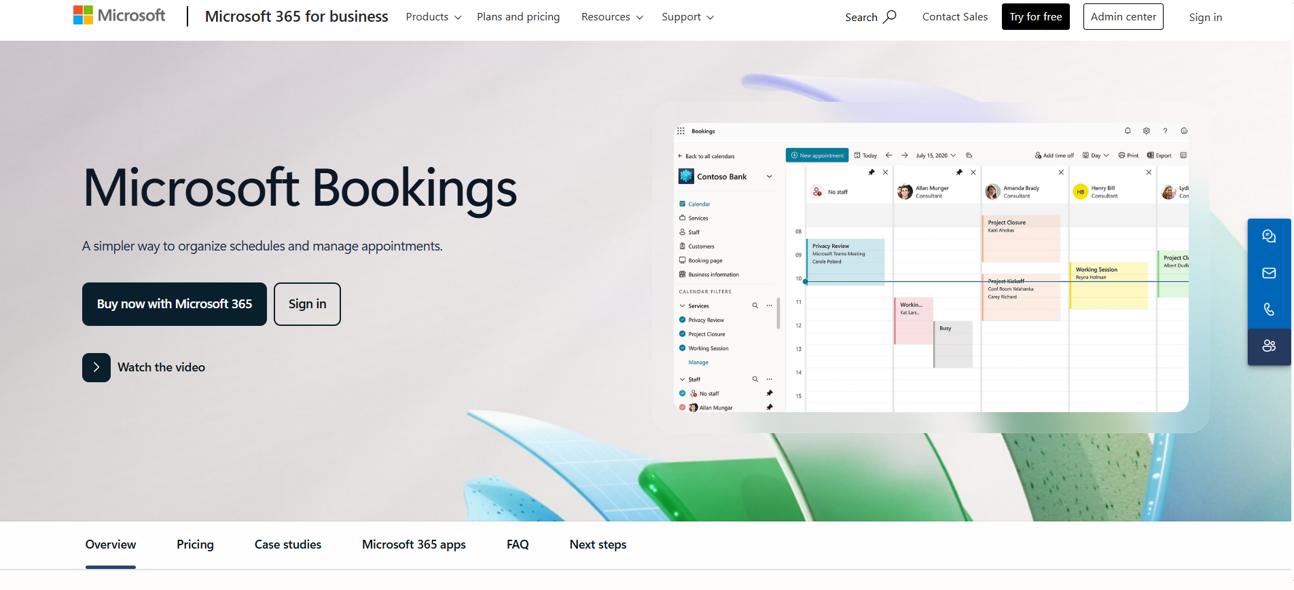Image resolution: width=1294 pixels, height=590 pixels.
Task: Click the Manage link in calendar filters
Action: 698,363
